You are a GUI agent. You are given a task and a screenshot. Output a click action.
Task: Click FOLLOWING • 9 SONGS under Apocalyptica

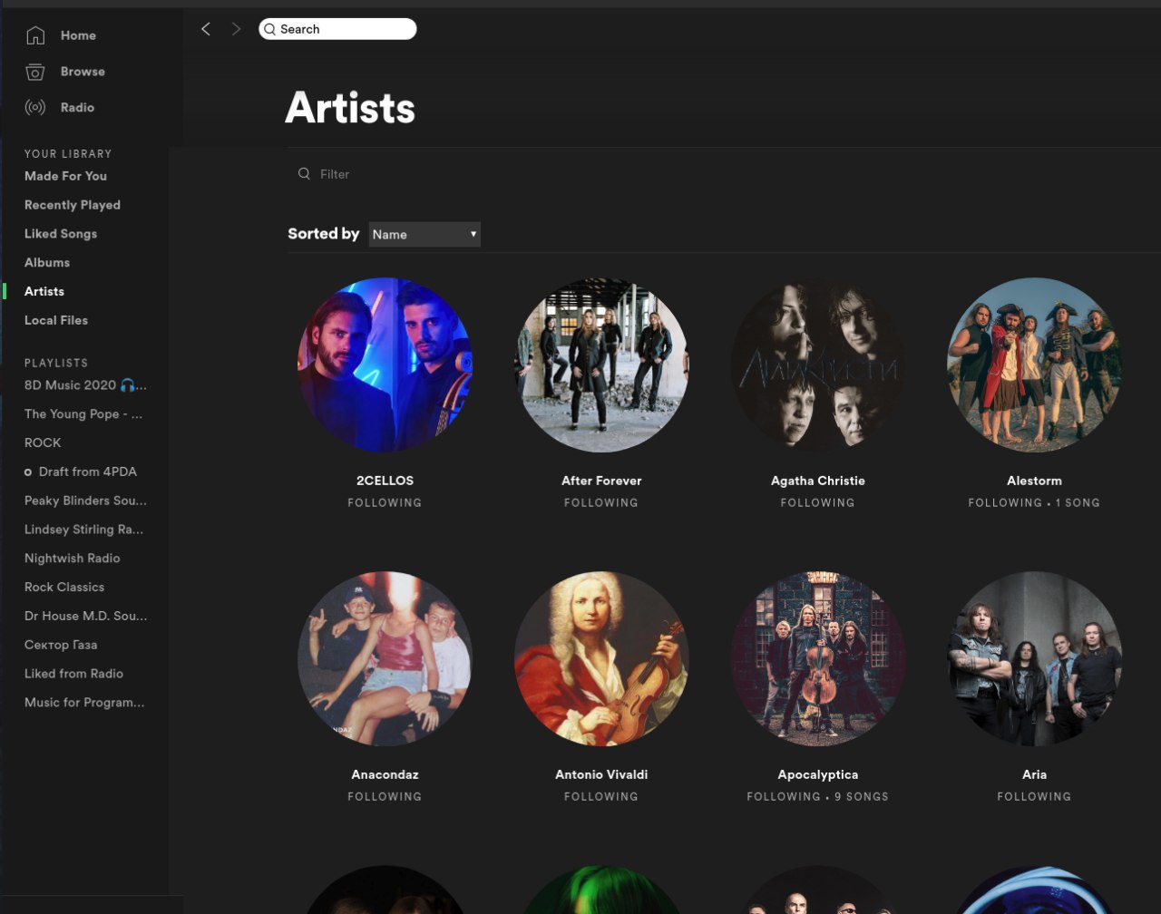coord(818,796)
